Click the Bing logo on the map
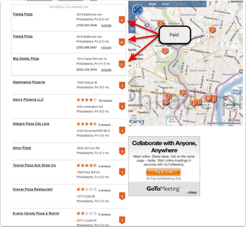Screen dimensions: 246x227 tap(137, 122)
